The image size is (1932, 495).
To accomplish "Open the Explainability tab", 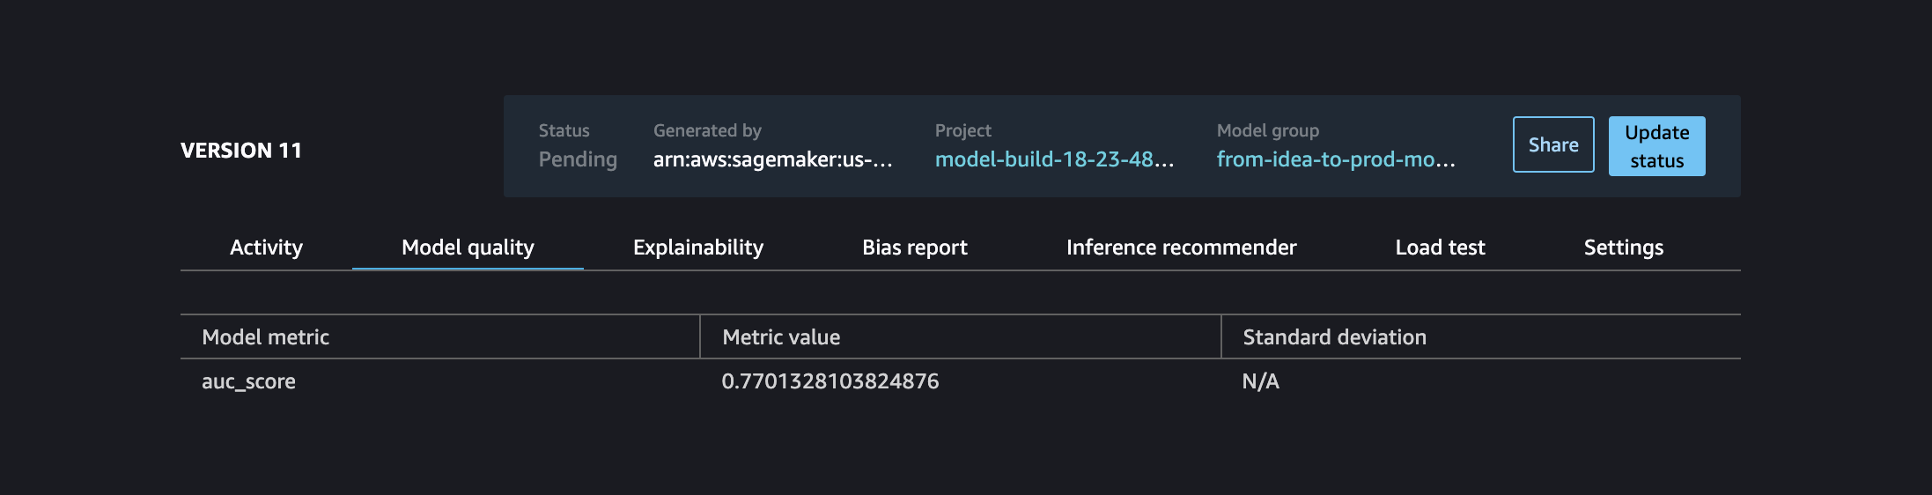I will coord(698,247).
